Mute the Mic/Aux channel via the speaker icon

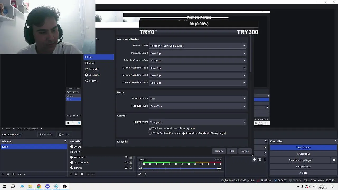point(140,168)
